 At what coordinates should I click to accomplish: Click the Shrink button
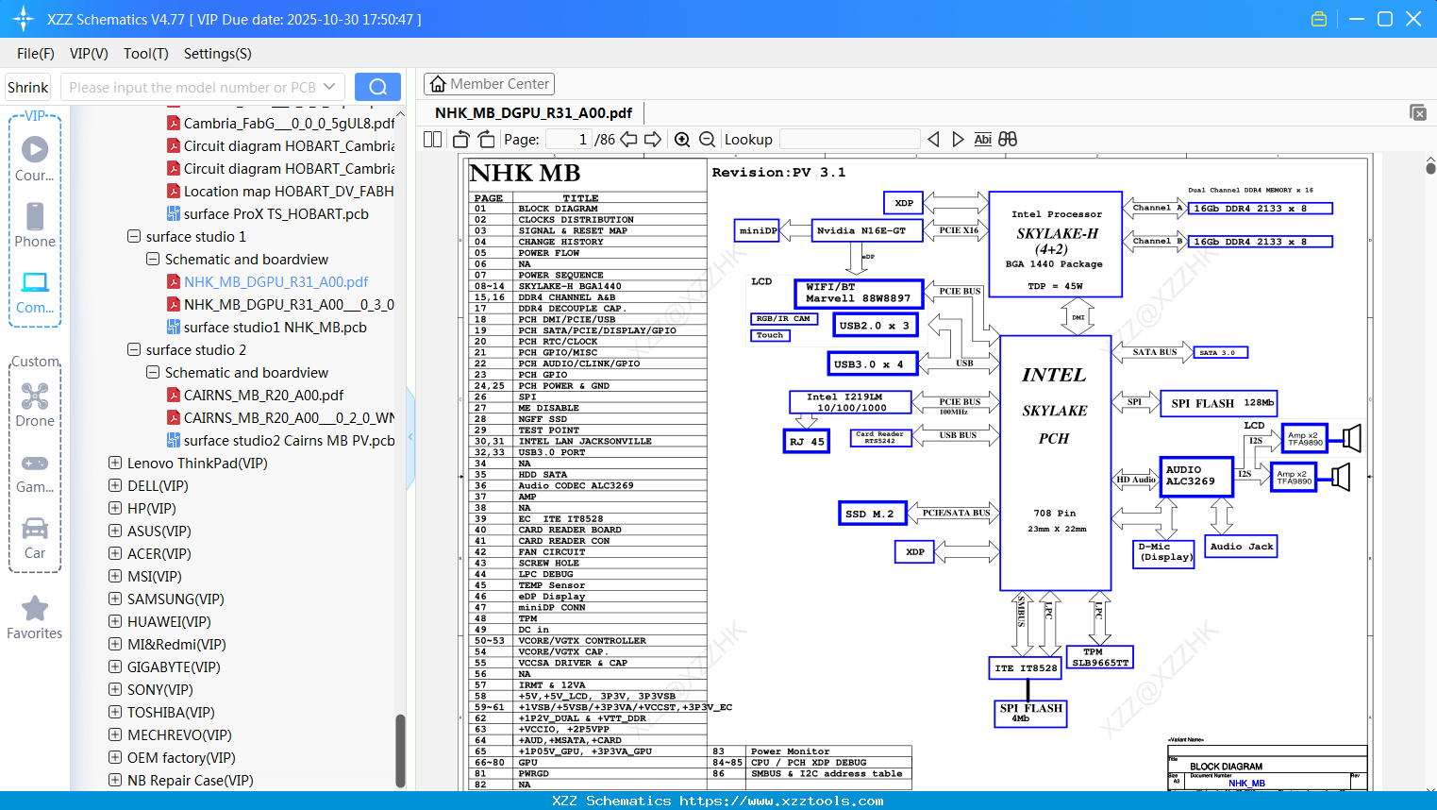tap(27, 87)
